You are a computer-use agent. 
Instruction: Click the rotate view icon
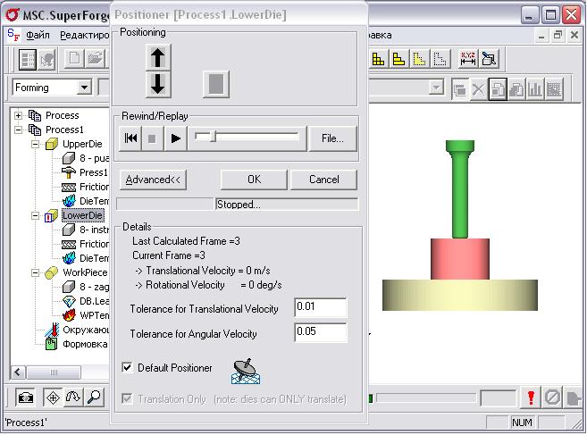(x=73, y=397)
